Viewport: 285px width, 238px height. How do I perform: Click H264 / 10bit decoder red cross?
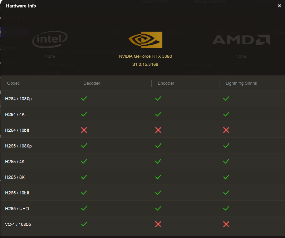(x=84, y=130)
